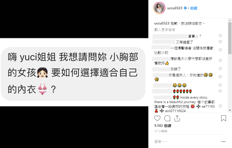Share the post via share icon

177,118
